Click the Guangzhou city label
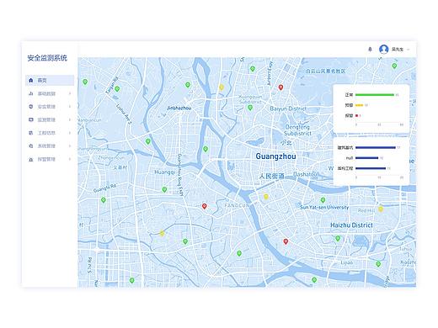Screen dimensions: 438x328 click(275, 156)
